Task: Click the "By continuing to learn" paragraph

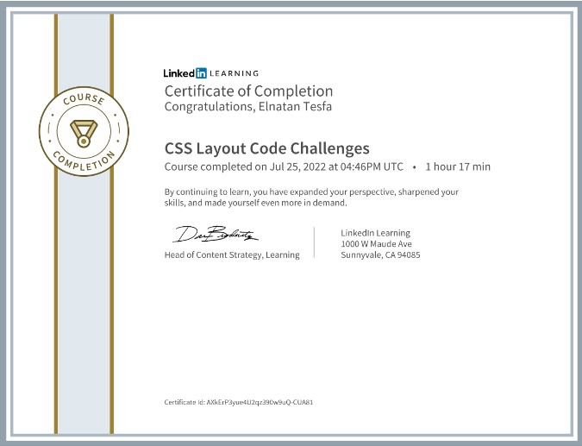Action: pos(310,197)
